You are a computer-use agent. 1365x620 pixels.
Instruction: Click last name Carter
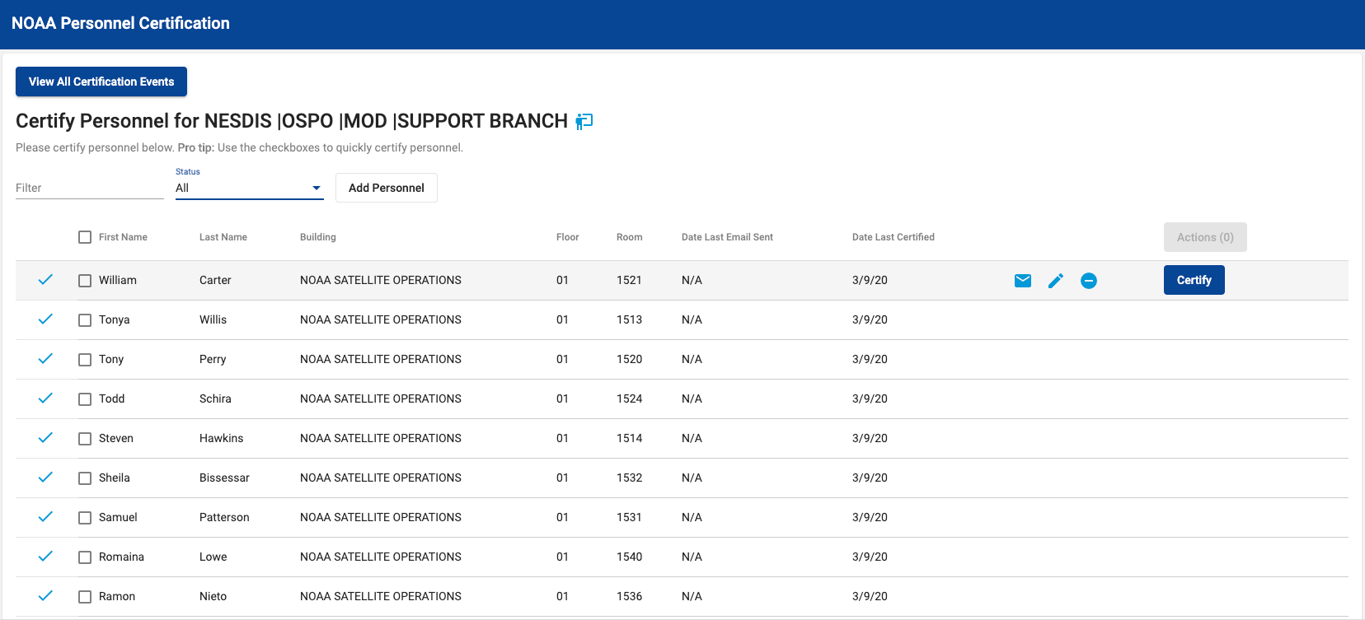(x=215, y=280)
